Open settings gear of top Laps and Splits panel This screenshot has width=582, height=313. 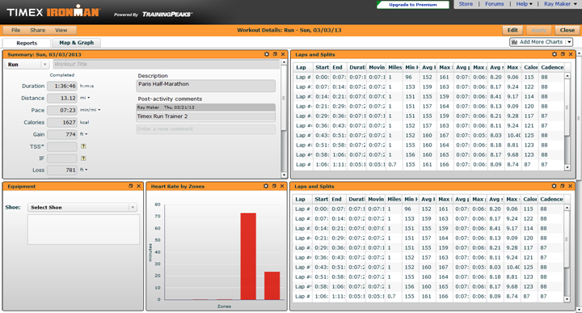pos(555,54)
